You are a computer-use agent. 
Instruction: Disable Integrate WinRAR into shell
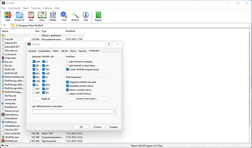(x=67, y=82)
